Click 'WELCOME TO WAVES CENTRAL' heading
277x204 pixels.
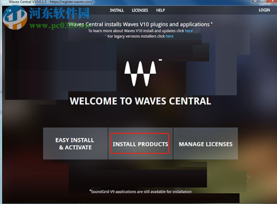click(x=140, y=101)
